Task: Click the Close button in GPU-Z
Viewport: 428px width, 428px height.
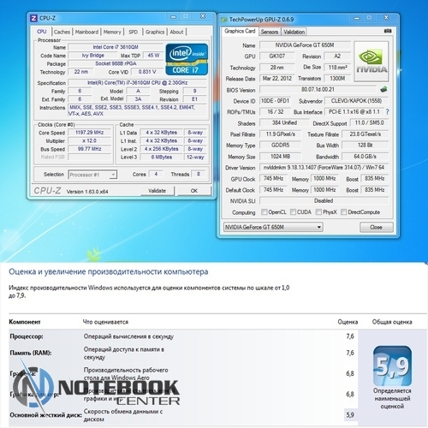Action: [376, 227]
